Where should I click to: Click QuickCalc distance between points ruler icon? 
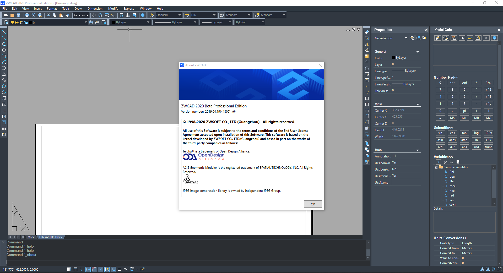[x=470, y=38]
